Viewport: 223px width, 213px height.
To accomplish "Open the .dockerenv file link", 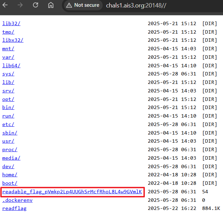I will click(17, 200).
